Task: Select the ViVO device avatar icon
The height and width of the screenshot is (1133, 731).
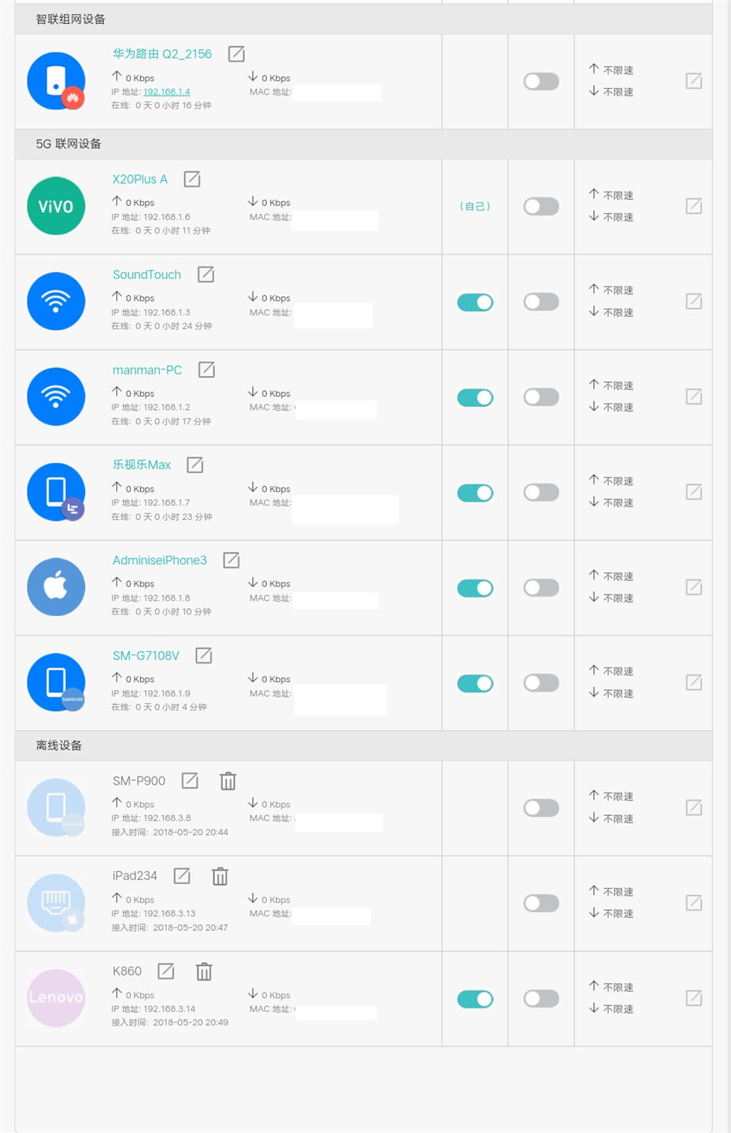Action: tap(56, 206)
